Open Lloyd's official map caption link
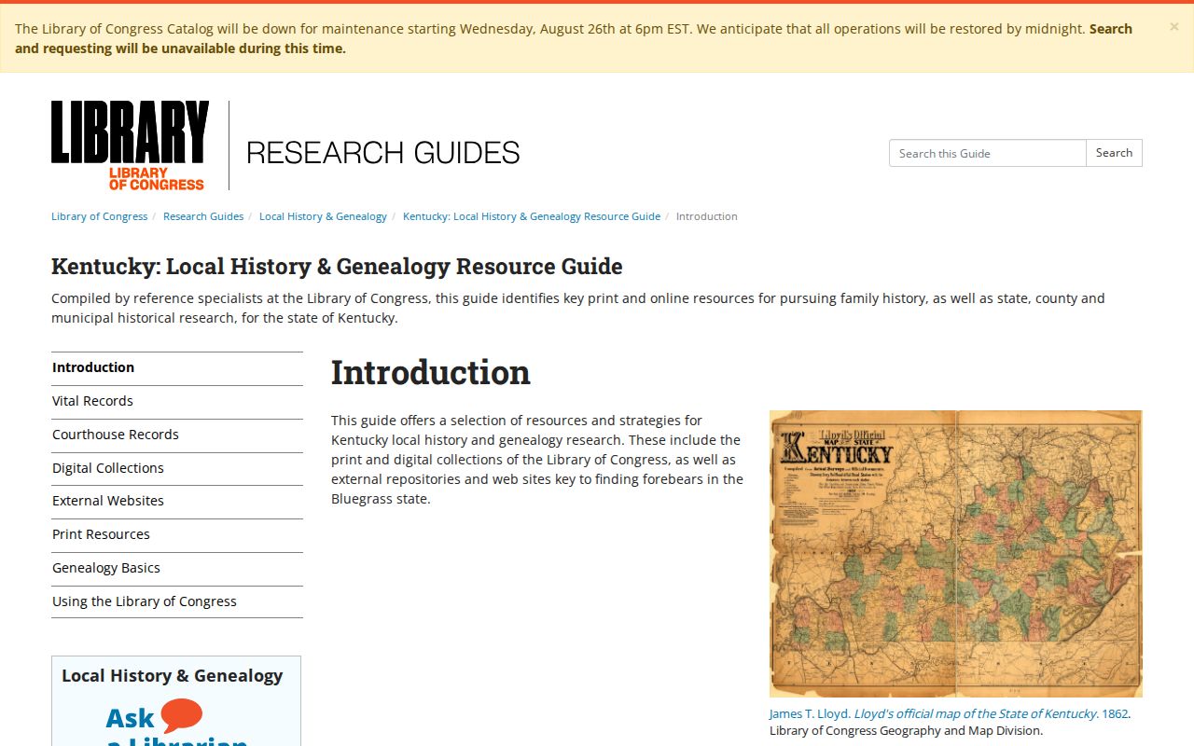Viewport: 1194px width, 746px height. click(x=950, y=713)
